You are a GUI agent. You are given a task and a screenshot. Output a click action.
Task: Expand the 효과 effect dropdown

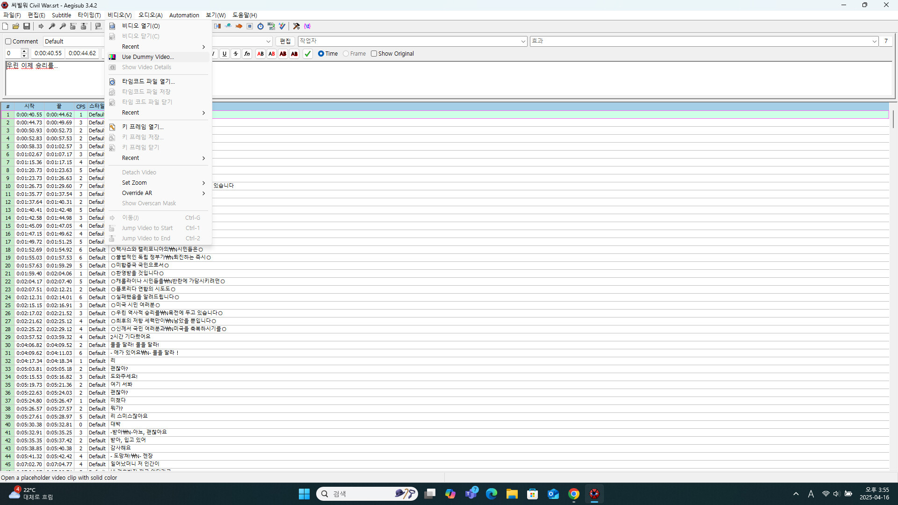tap(874, 42)
